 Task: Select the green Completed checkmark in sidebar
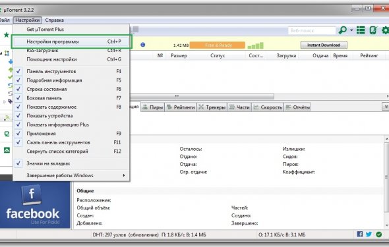point(11,77)
